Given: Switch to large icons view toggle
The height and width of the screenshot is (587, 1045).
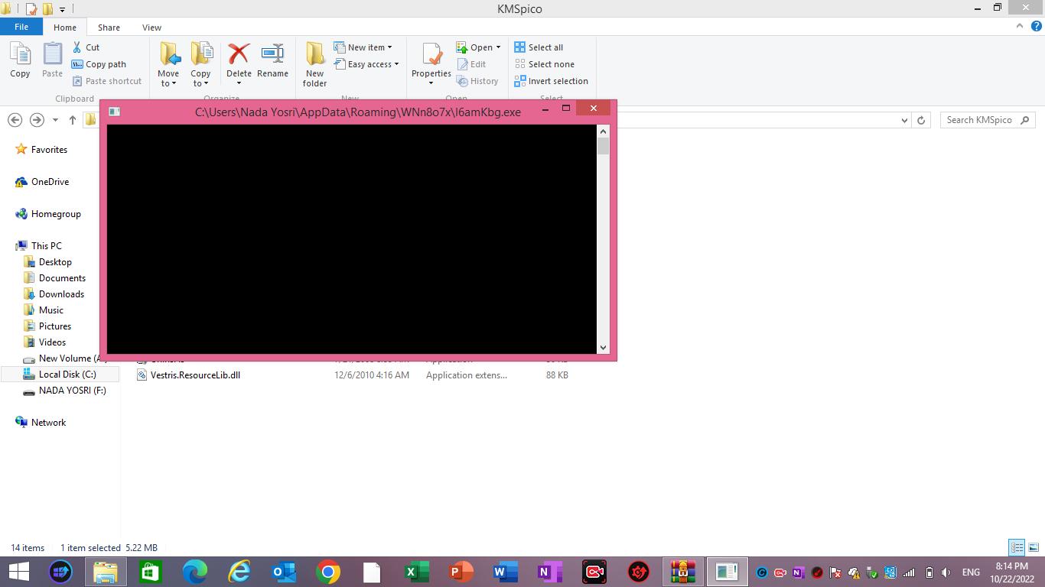Looking at the screenshot, I should (1033, 547).
